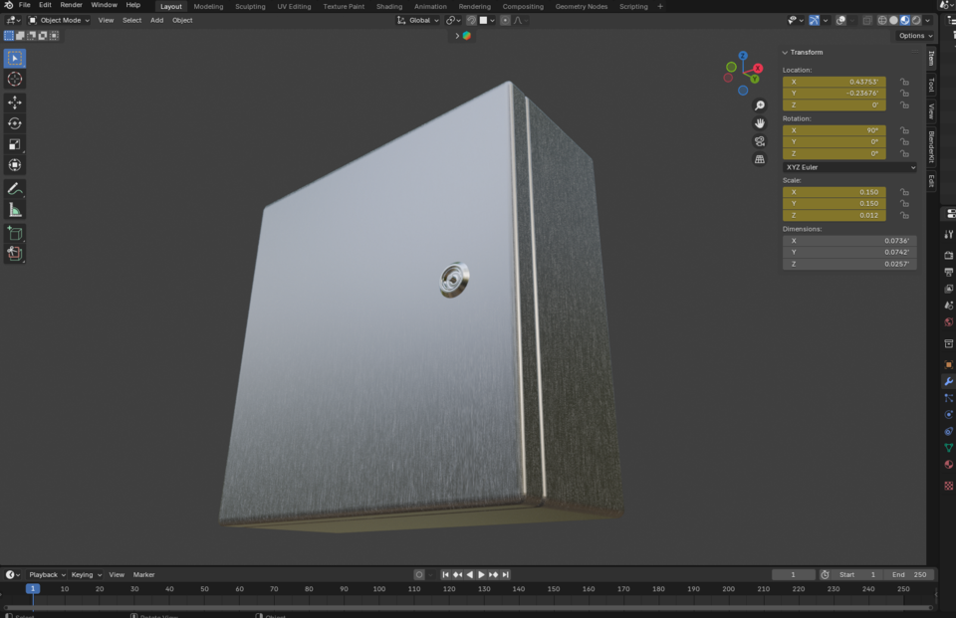This screenshot has height=618, width=956.
Task: Lock the Location X value
Action: click(903, 81)
